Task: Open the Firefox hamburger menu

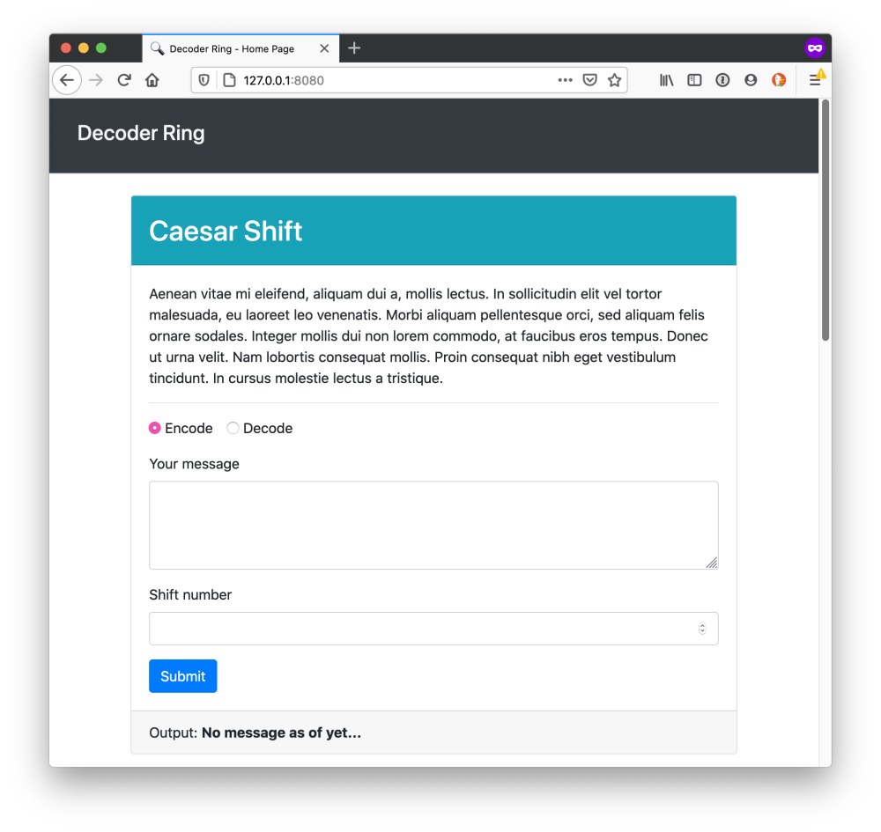Action: [815, 80]
